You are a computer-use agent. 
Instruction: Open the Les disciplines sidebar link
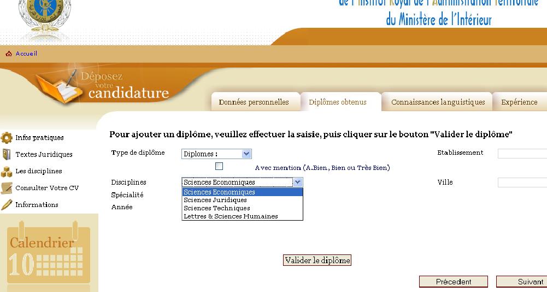coord(38,171)
